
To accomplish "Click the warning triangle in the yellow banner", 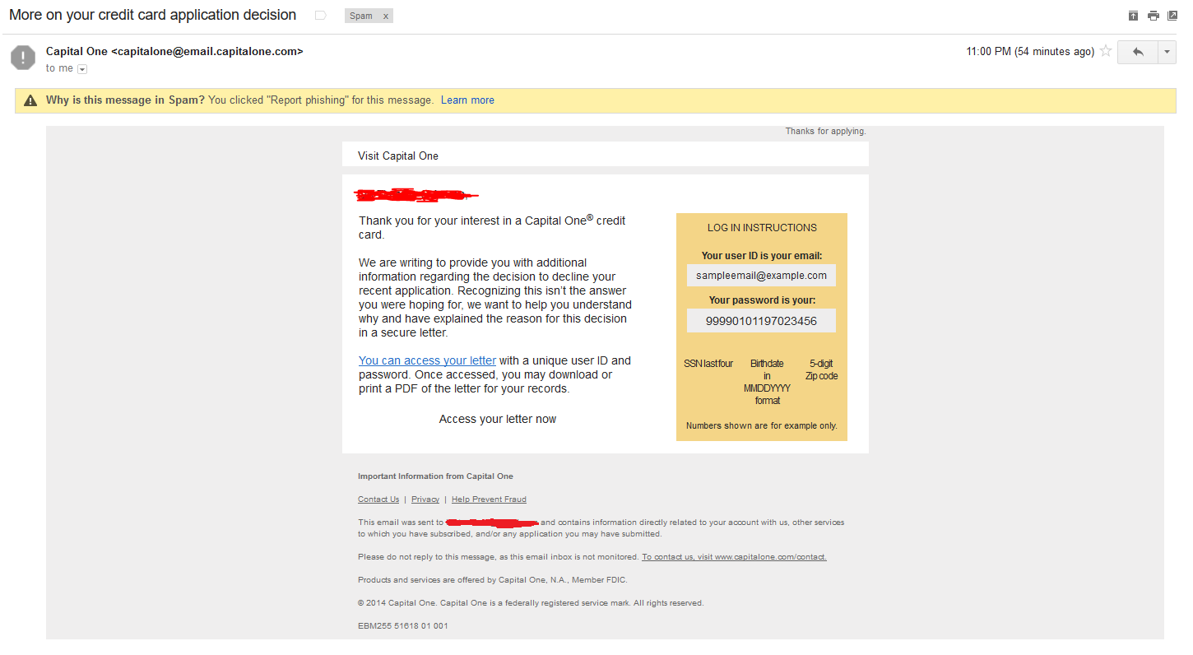I will (30, 100).
